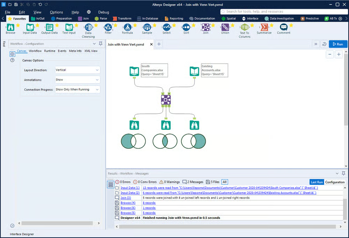Click the globe language icon in menu
The width and height of the screenshot is (349, 238).
(x=89, y=12)
